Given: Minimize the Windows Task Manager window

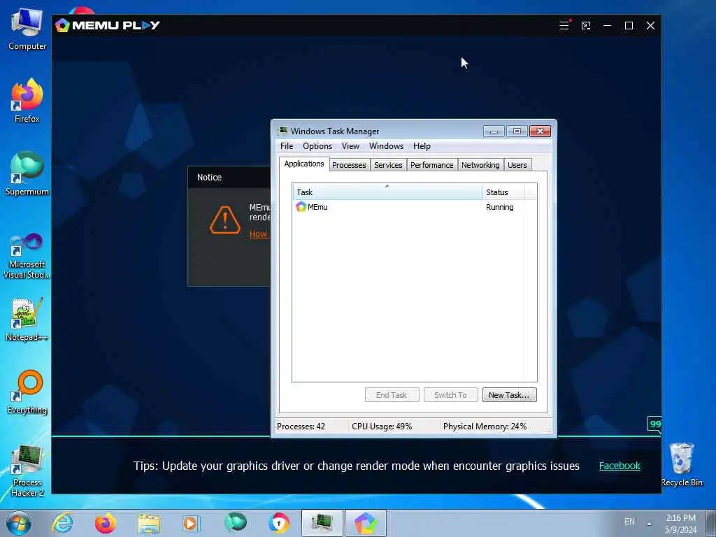Looking at the screenshot, I should (494, 131).
